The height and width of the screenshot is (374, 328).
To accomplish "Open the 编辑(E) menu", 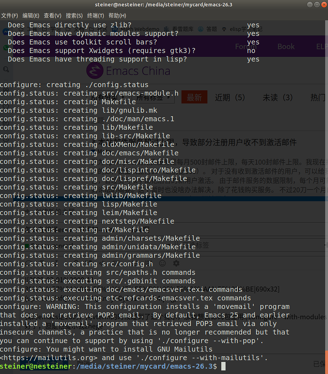I will (31, 16).
